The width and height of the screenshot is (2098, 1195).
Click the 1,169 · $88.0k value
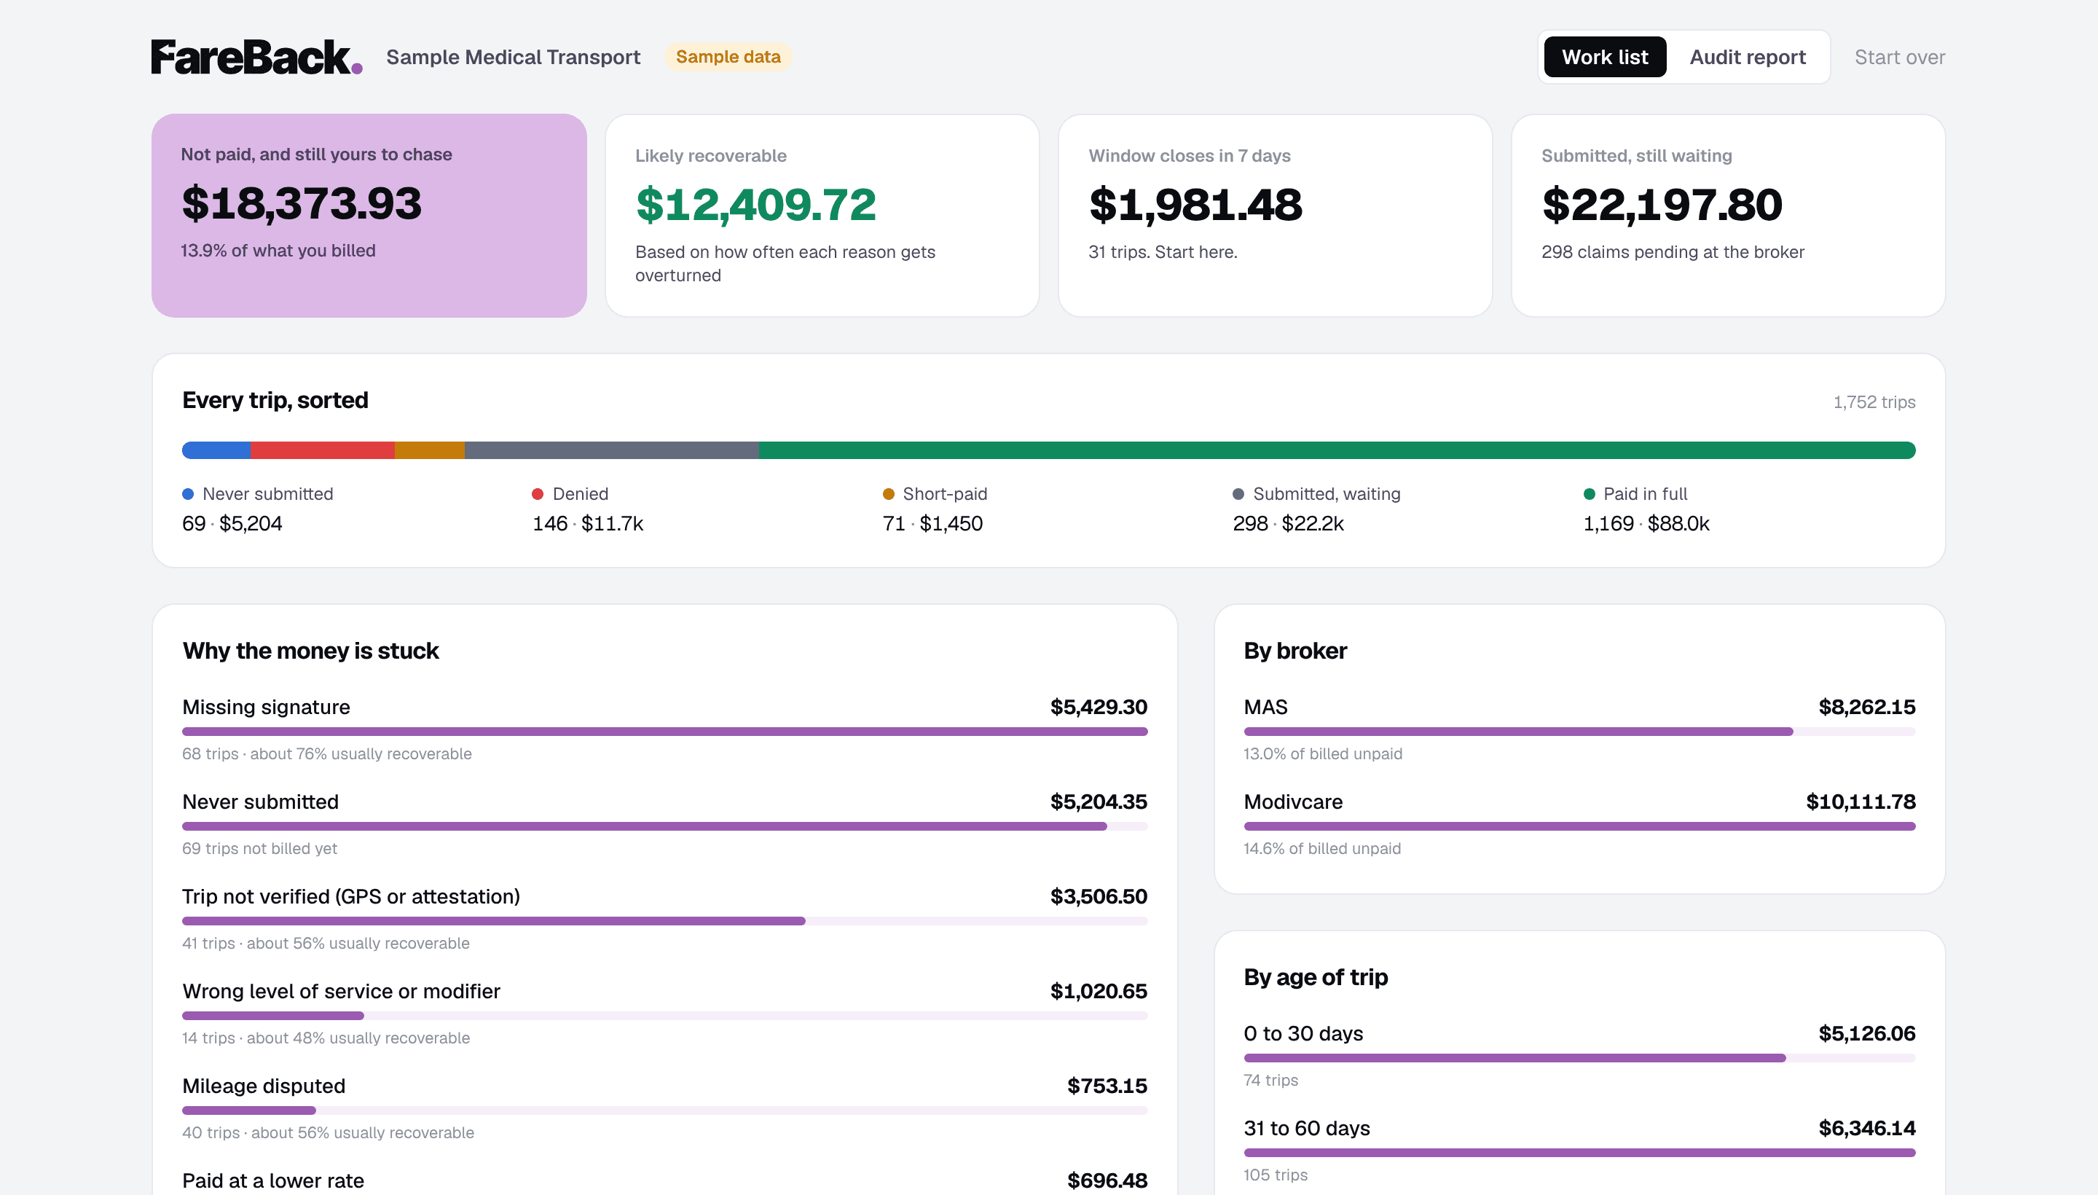pyautogui.click(x=1646, y=524)
